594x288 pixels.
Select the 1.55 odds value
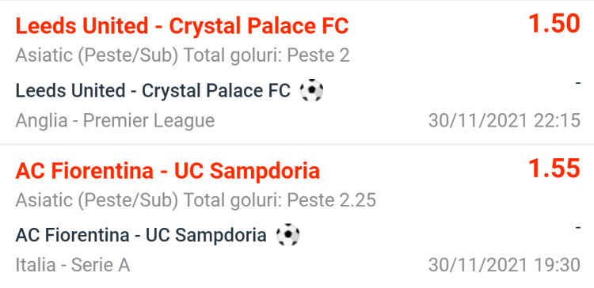[554, 168]
